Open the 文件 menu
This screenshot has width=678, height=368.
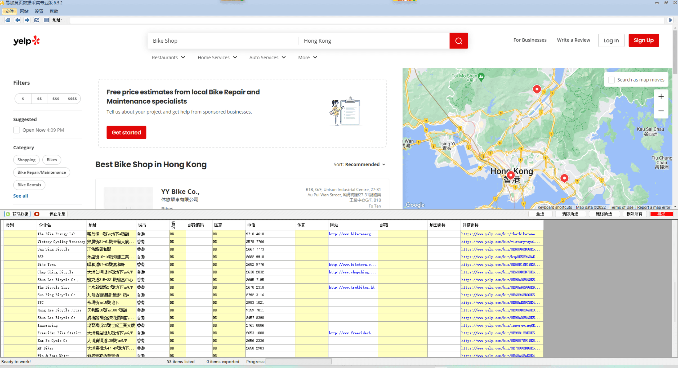[x=9, y=11]
